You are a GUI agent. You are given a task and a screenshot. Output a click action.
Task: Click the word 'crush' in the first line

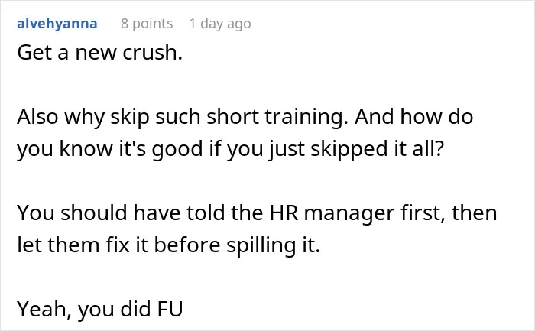point(150,53)
